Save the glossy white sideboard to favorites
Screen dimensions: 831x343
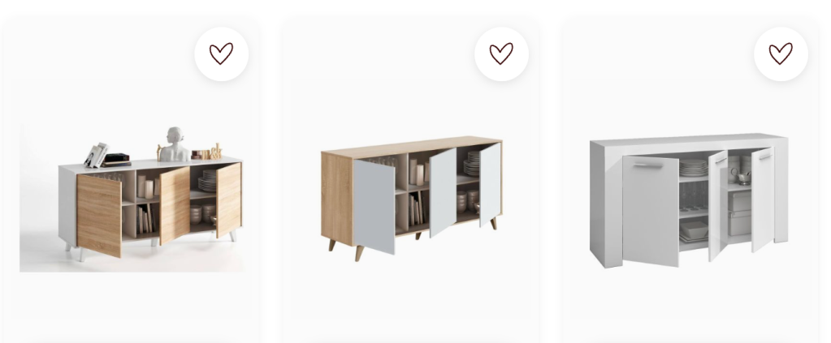[781, 54]
